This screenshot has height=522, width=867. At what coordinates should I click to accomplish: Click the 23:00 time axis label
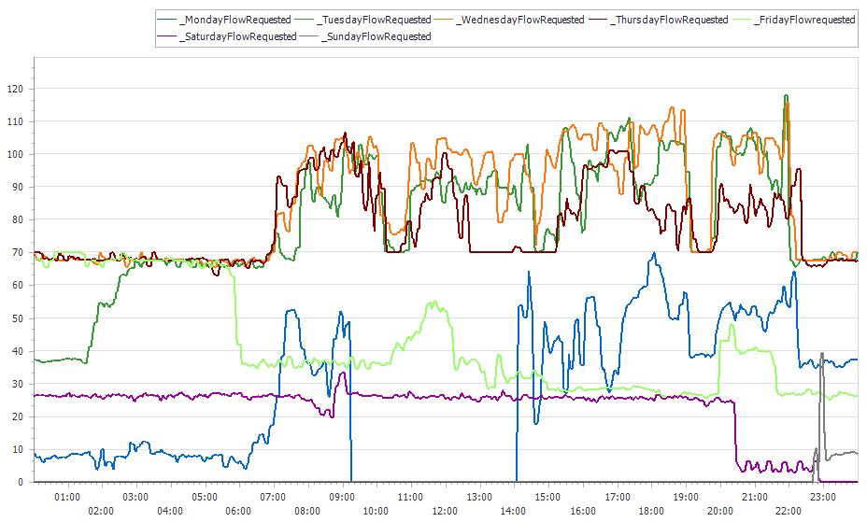click(x=823, y=497)
